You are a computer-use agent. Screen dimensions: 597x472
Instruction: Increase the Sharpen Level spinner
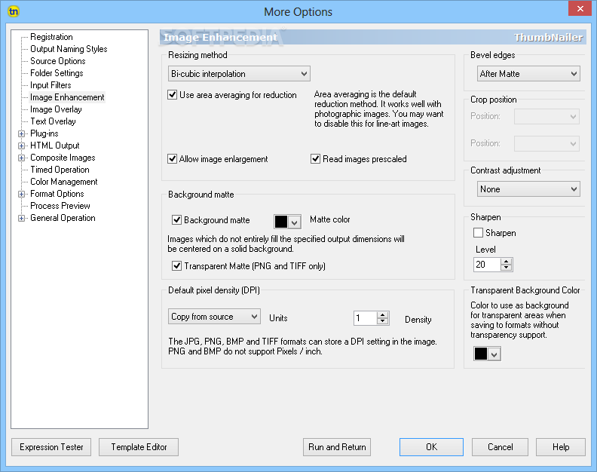coord(507,262)
